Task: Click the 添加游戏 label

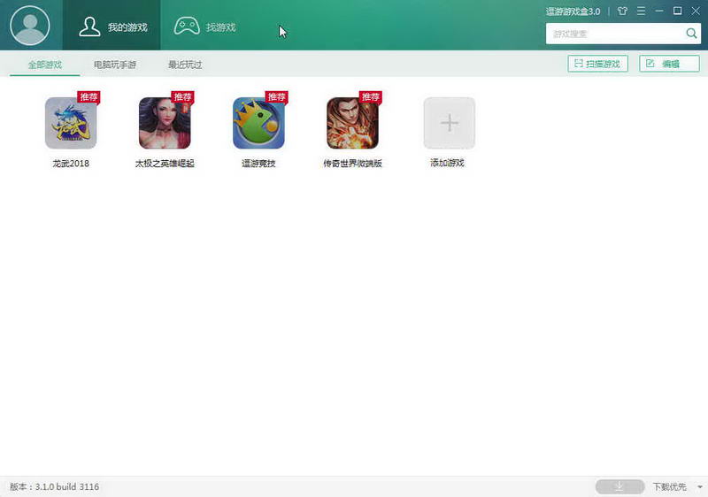Action: pos(448,163)
